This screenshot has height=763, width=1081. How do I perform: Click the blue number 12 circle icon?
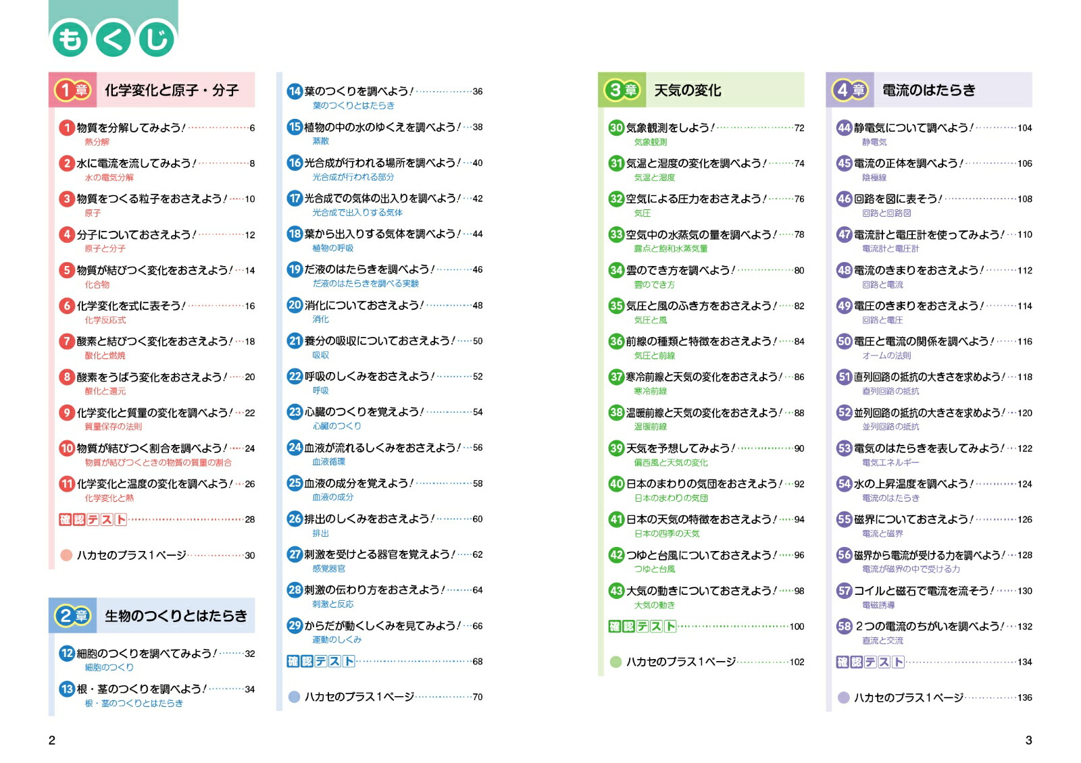[67, 653]
